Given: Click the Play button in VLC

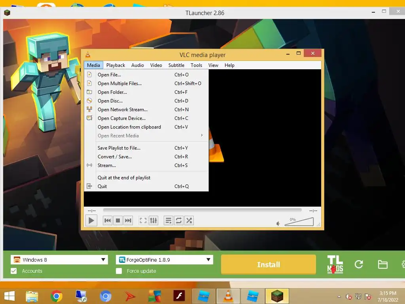Looking at the screenshot, I should 91,220.
